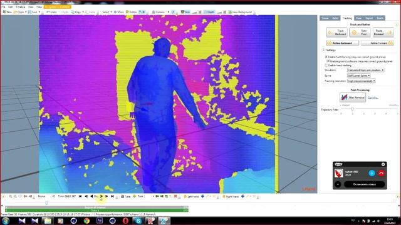The image size is (401, 225).
Task: Jump to the first frame
Action: [x=80, y=196]
